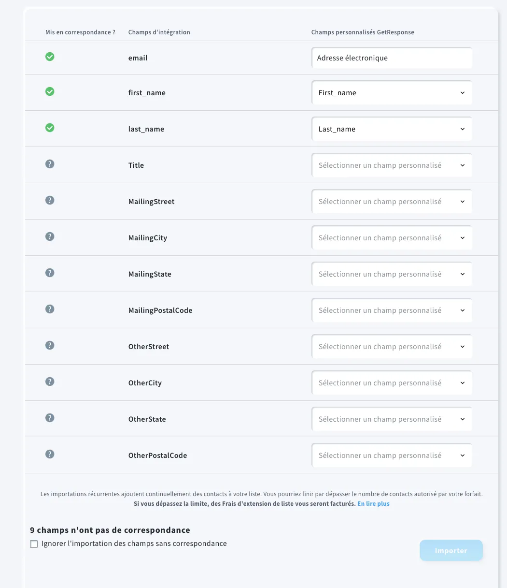This screenshot has width=507, height=588.
Task: Click the green checkmark icon for email
Action: (50, 57)
